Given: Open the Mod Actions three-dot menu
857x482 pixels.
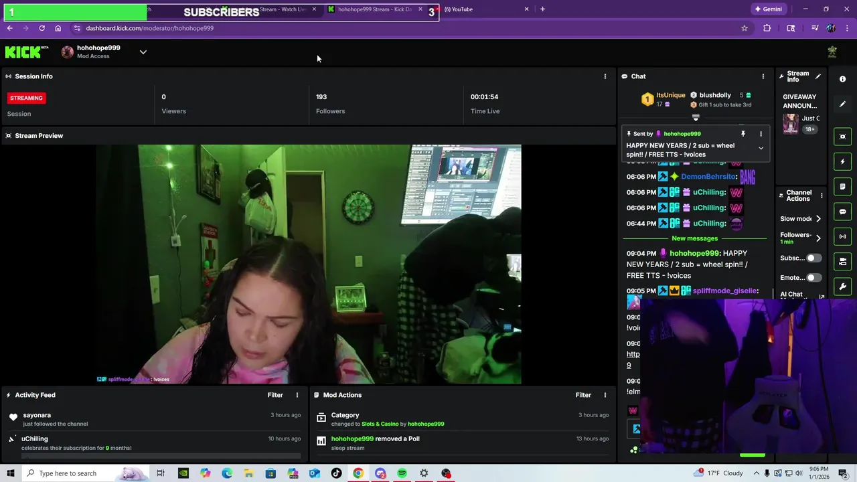Looking at the screenshot, I should pos(605,395).
